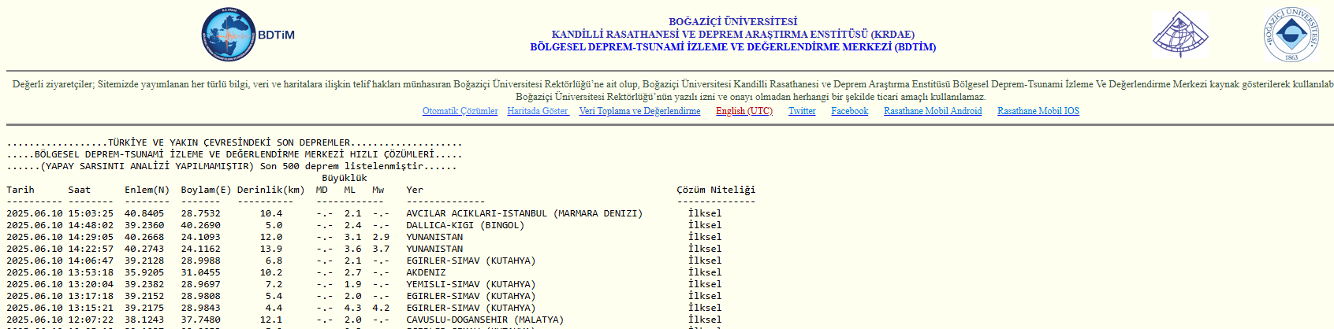Open the Twitter link
The height and width of the screenshot is (329, 1334).
point(802,111)
